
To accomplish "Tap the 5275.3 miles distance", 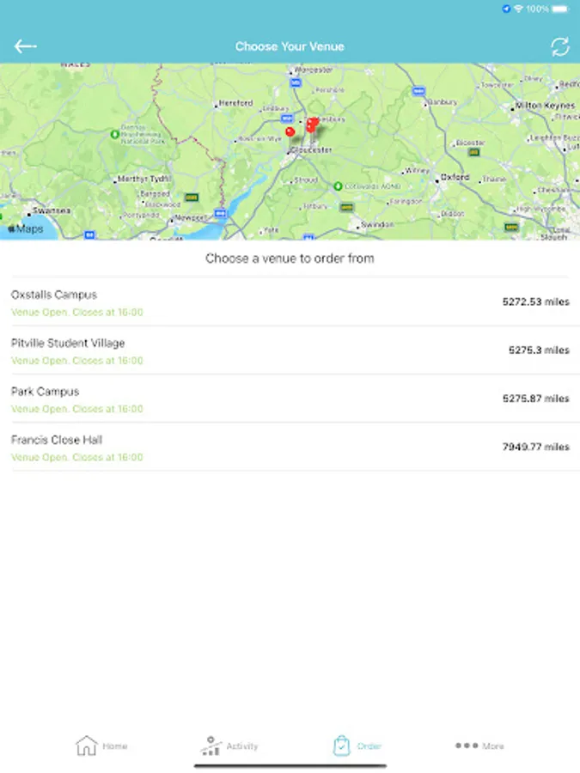I will 539,350.
